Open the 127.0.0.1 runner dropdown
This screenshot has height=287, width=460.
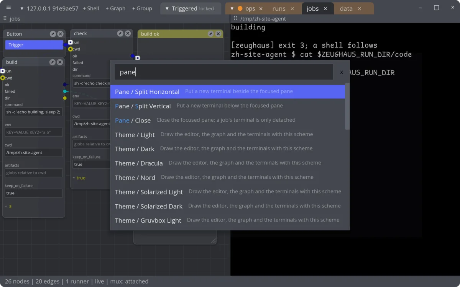22,8
